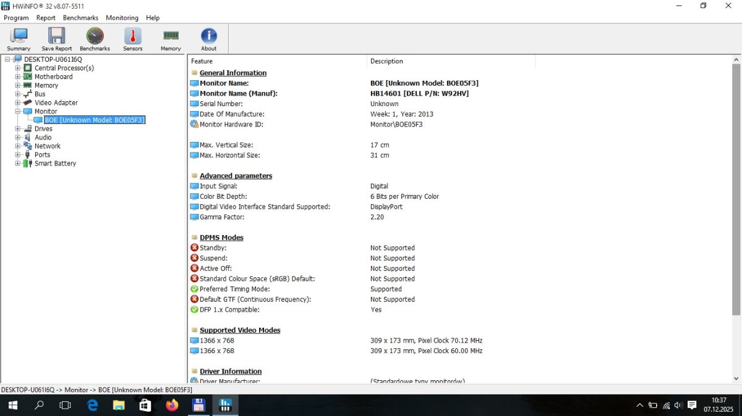This screenshot has height=416, width=742.
Task: Click the DFP 1.x Compatible check icon
Action: [194, 309]
